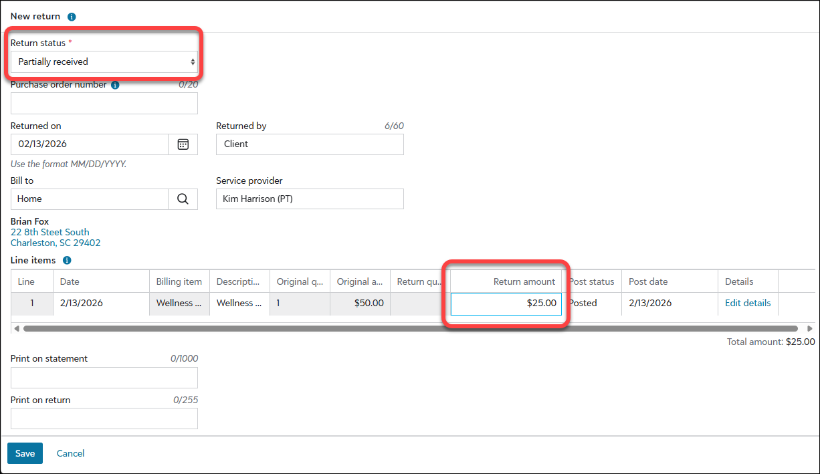
Task: Open Brian Fox's address link
Action: point(56,237)
